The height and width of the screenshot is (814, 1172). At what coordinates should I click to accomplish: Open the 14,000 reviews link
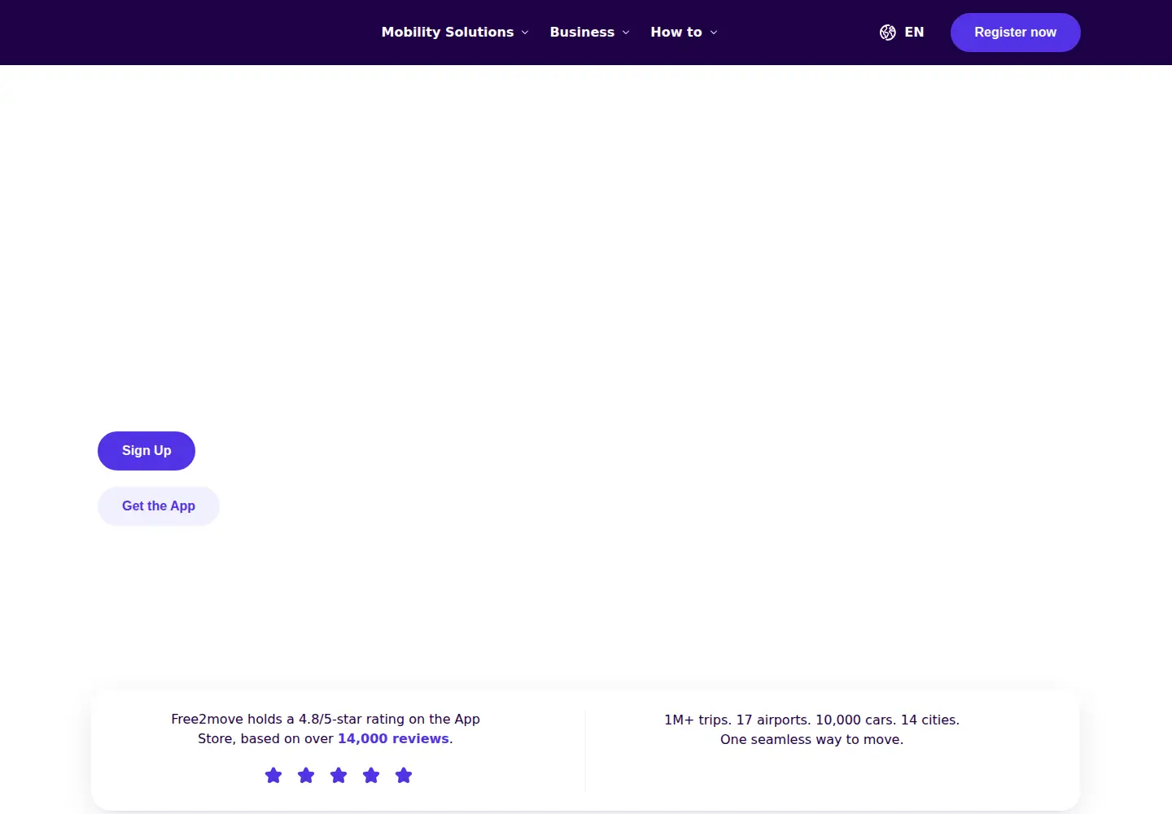[x=393, y=739]
